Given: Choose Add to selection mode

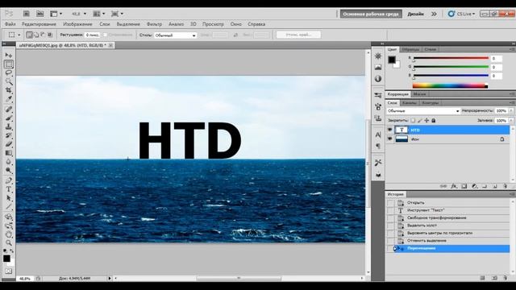Looking at the screenshot, I should pos(36,35).
